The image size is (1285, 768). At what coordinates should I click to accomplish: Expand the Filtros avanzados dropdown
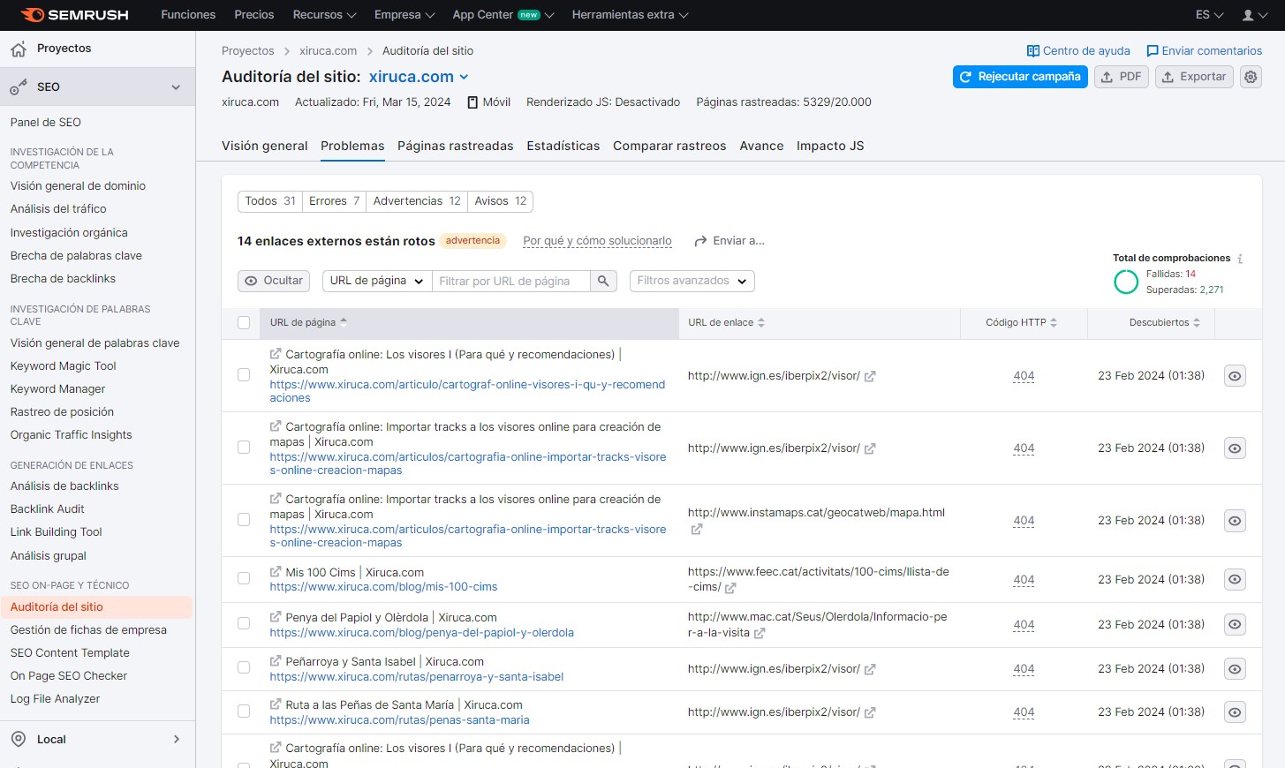[692, 281]
